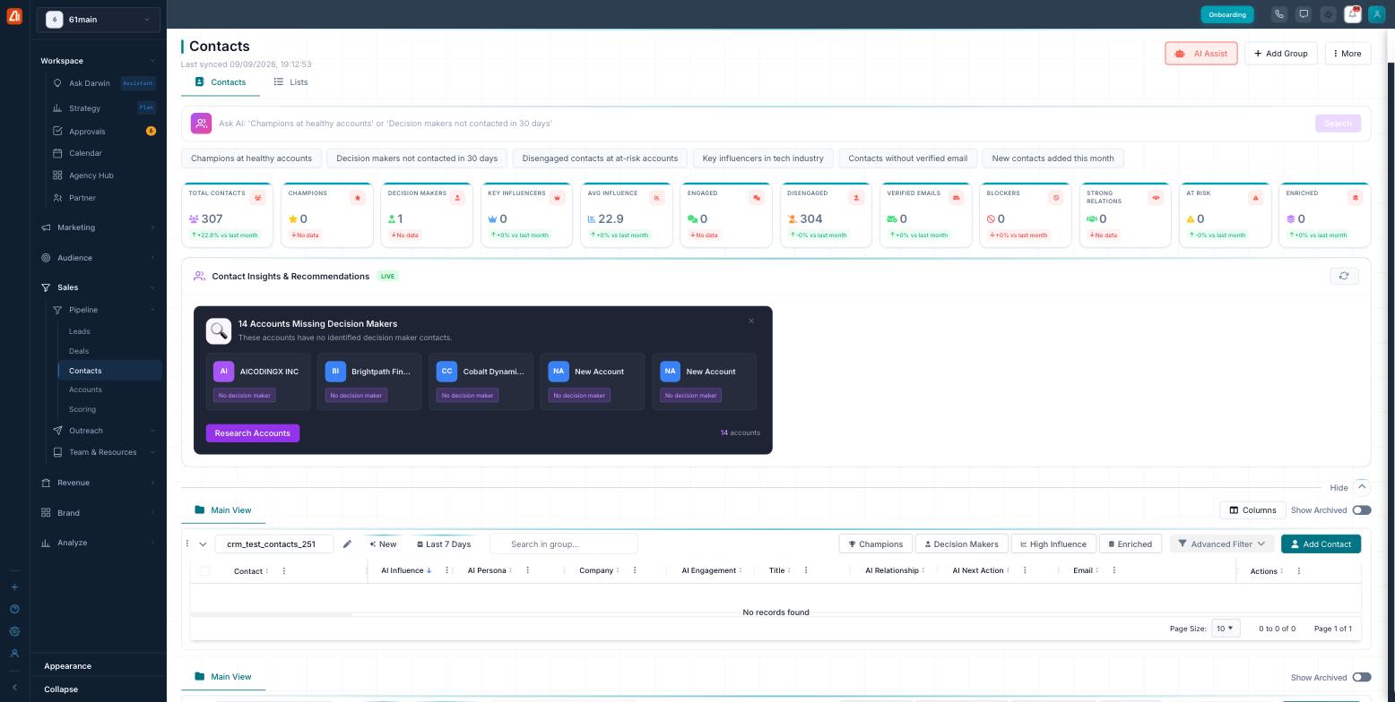Screen dimensions: 1395x702
Task: Click the Add Group button
Action: [x=1280, y=54]
